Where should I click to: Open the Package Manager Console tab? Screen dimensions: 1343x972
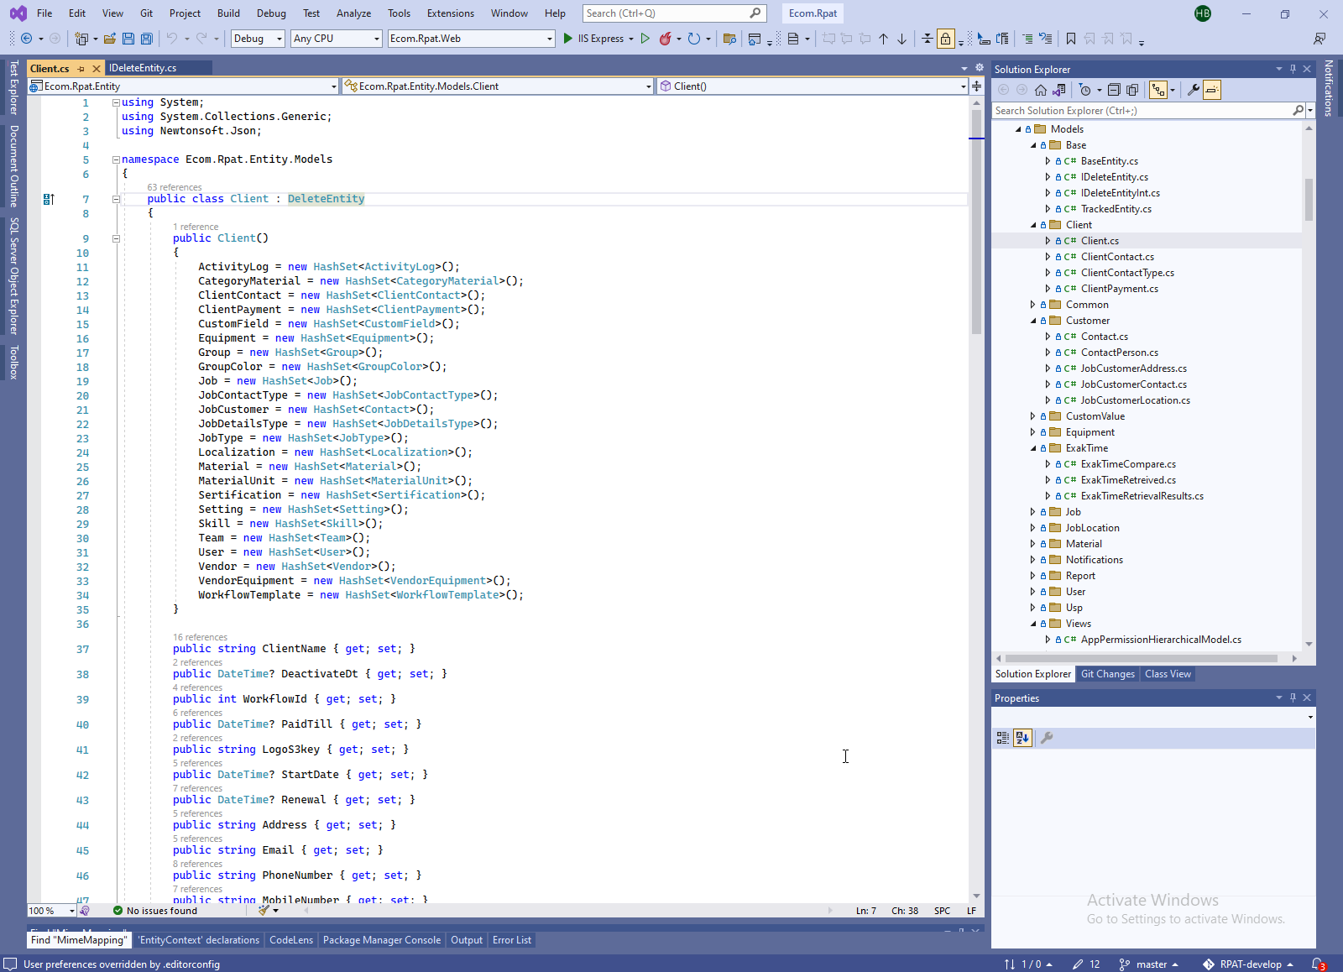point(381,940)
